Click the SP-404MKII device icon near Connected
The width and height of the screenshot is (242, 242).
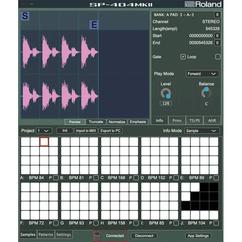[x=97, y=236]
